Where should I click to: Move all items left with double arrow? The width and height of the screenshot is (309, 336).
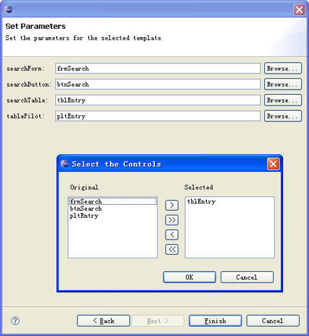coord(171,249)
